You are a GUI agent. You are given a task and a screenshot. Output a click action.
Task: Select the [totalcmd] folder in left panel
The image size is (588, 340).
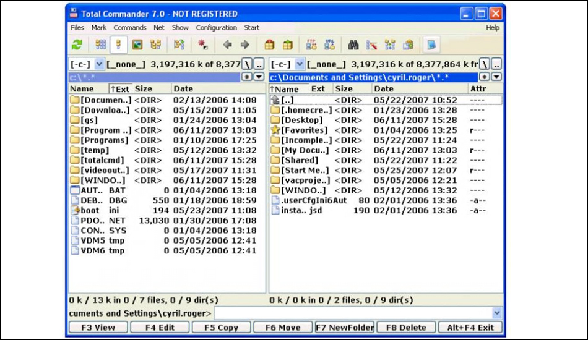pos(167,160)
